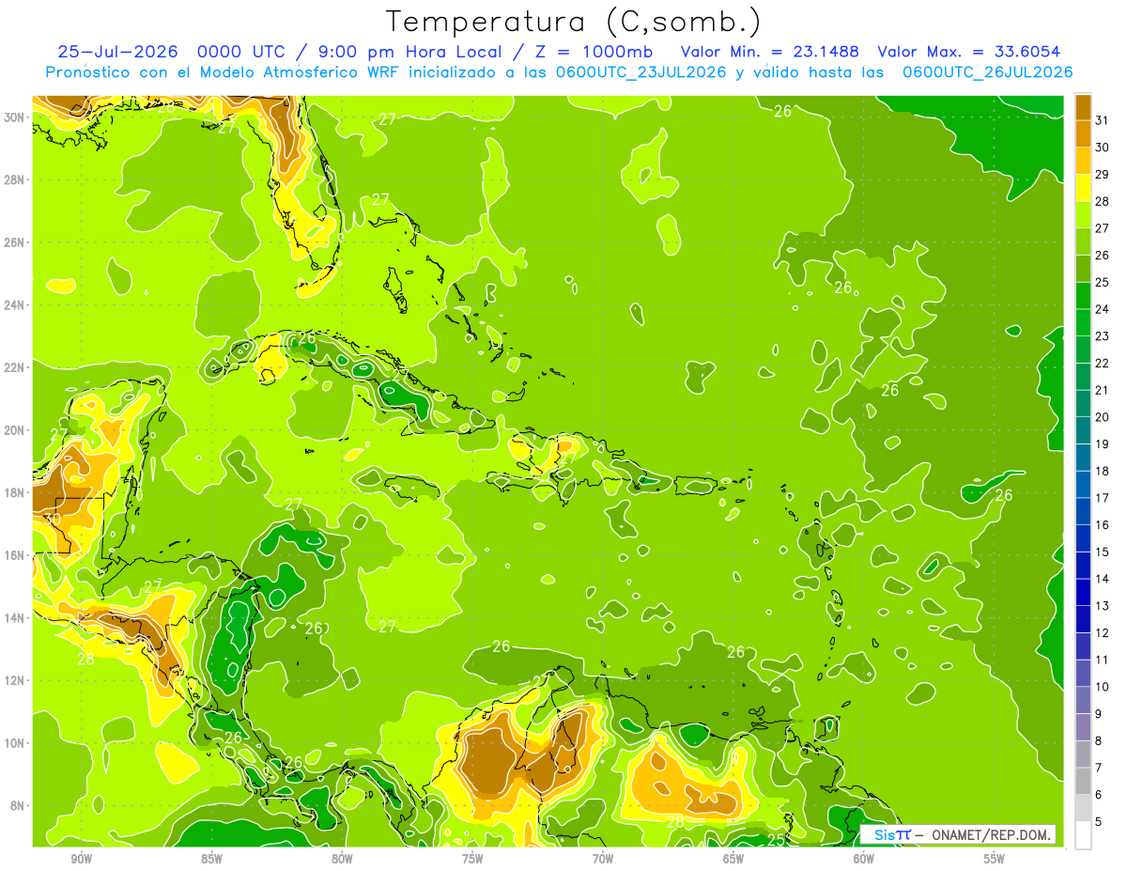Click 'Valor Max. = 33.6054' text
This screenshot has height=871, width=1127.
coord(970,52)
